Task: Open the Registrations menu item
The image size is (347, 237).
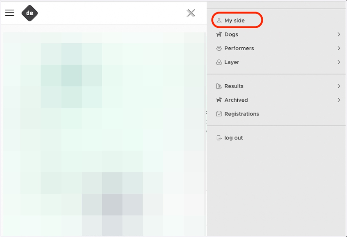Action: pos(242,114)
